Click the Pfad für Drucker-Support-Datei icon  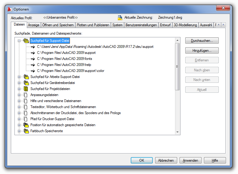pos(26,119)
